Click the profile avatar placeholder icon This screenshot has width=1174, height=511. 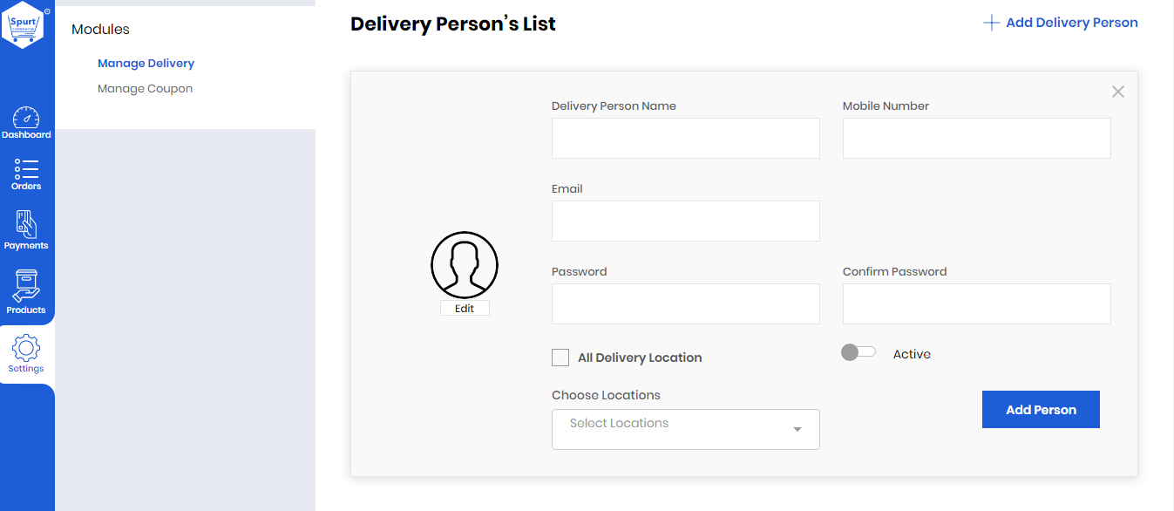[x=465, y=265]
